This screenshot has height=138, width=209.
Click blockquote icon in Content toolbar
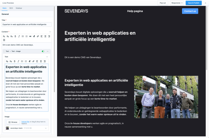click(30, 36)
